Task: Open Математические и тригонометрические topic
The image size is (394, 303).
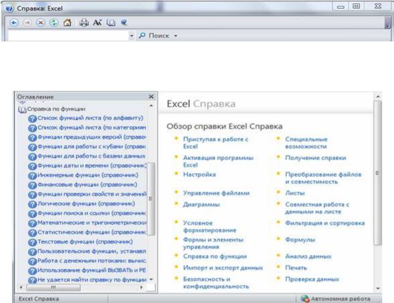Action: click(87, 223)
